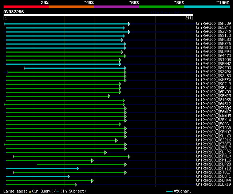Click the UniRef100_Q9LP28 label

coord(213,164)
